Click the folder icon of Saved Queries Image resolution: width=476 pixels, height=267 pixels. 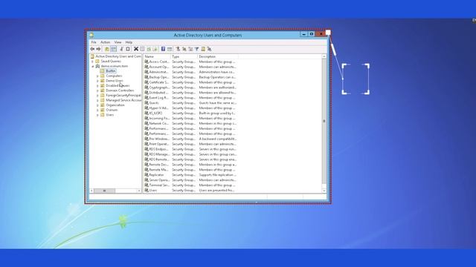[x=97, y=61]
